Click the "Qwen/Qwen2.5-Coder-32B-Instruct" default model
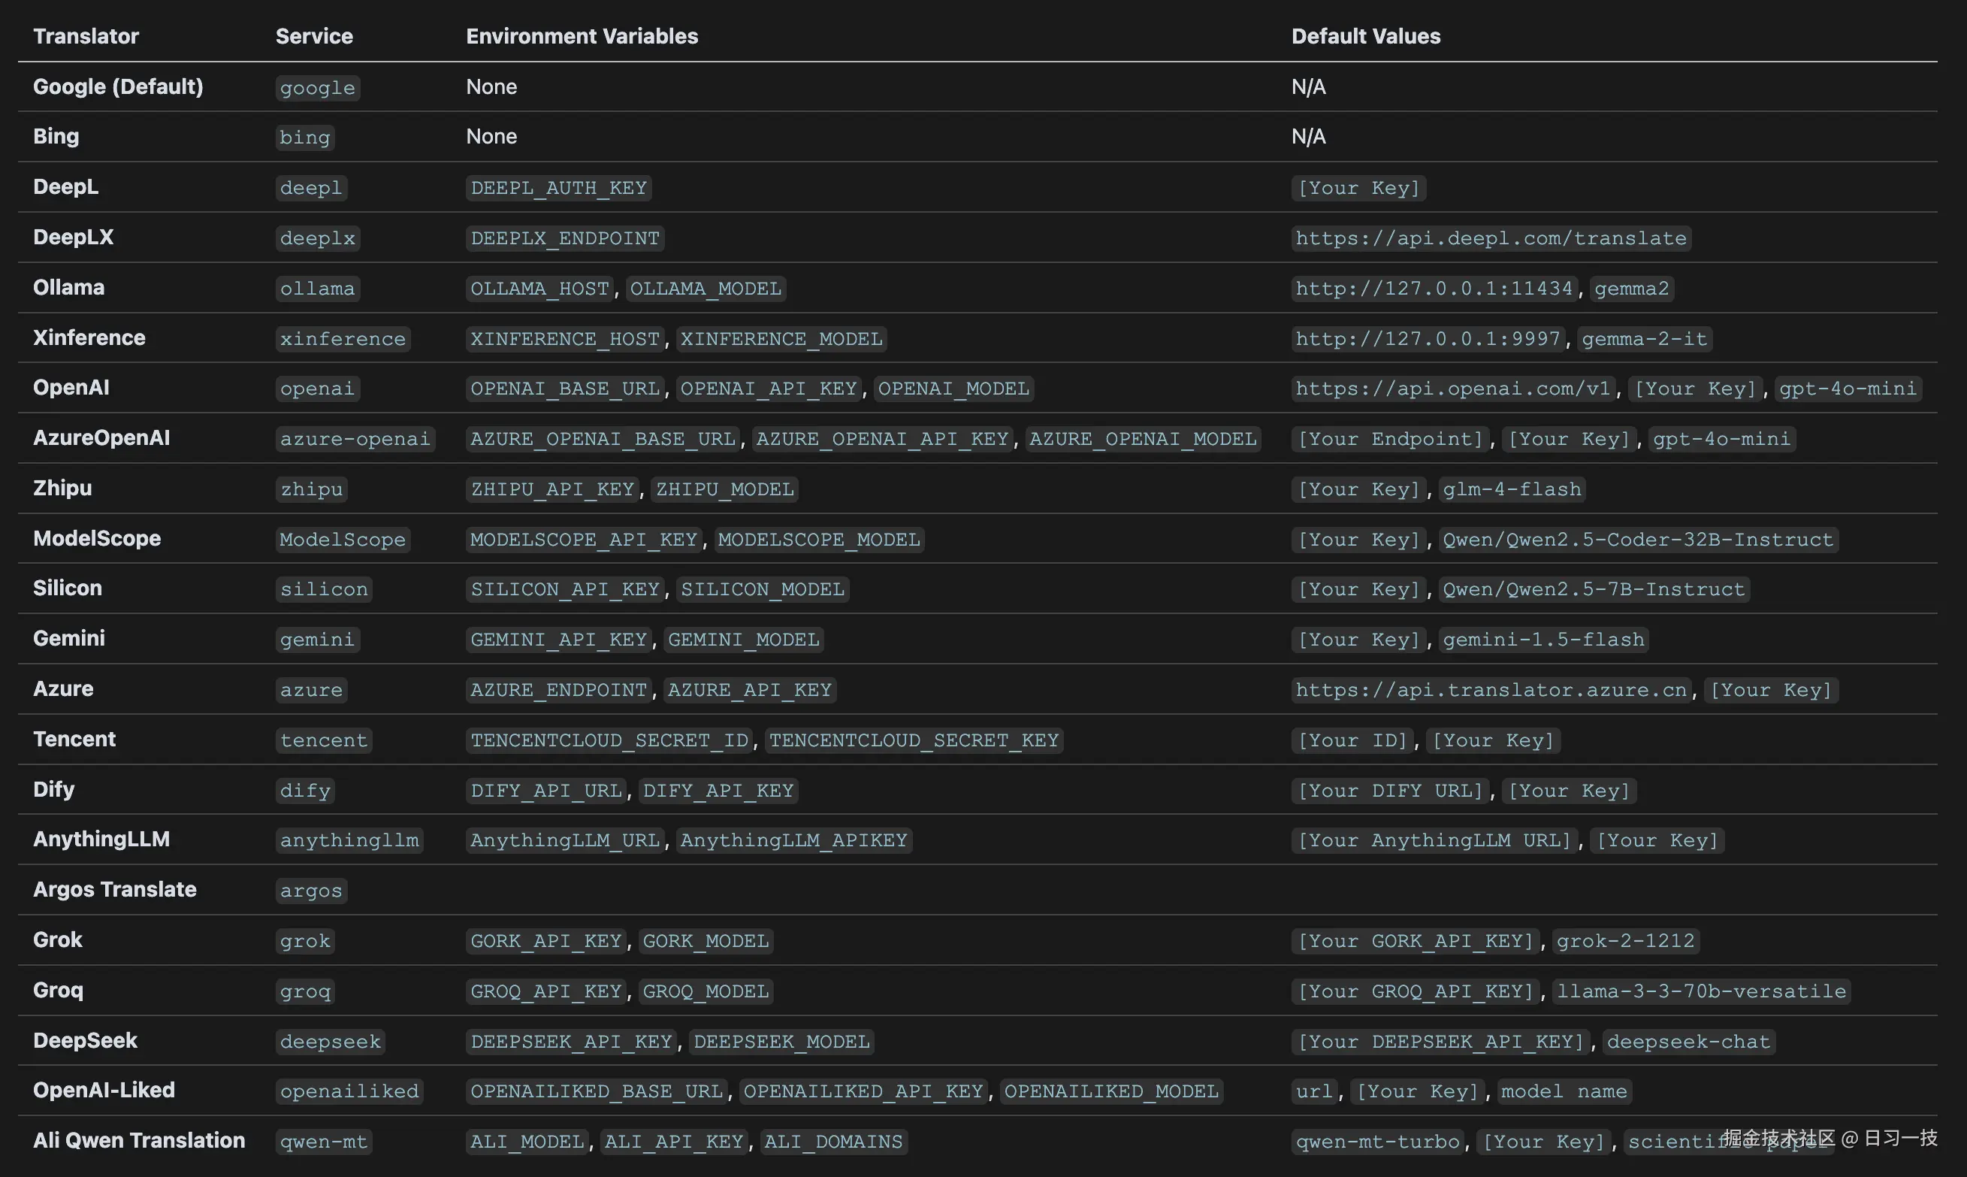 tap(1637, 540)
